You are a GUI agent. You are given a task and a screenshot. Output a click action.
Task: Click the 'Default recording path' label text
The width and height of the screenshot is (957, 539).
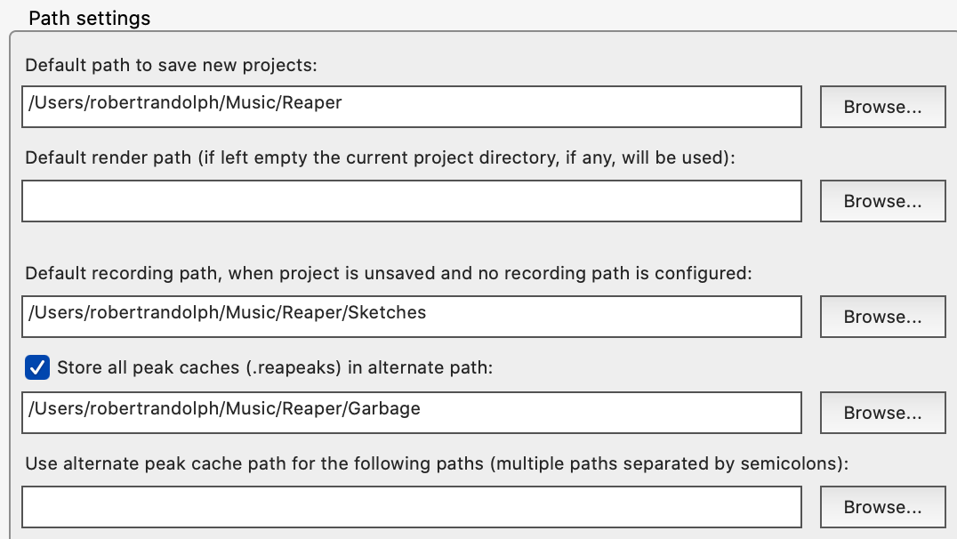tap(389, 273)
